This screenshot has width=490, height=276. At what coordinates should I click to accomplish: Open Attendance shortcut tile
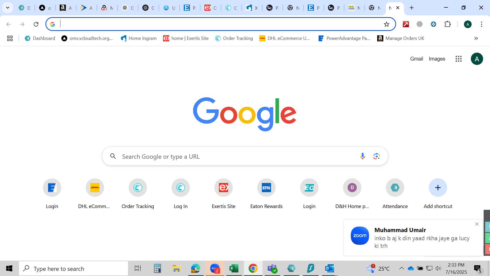(x=395, y=194)
